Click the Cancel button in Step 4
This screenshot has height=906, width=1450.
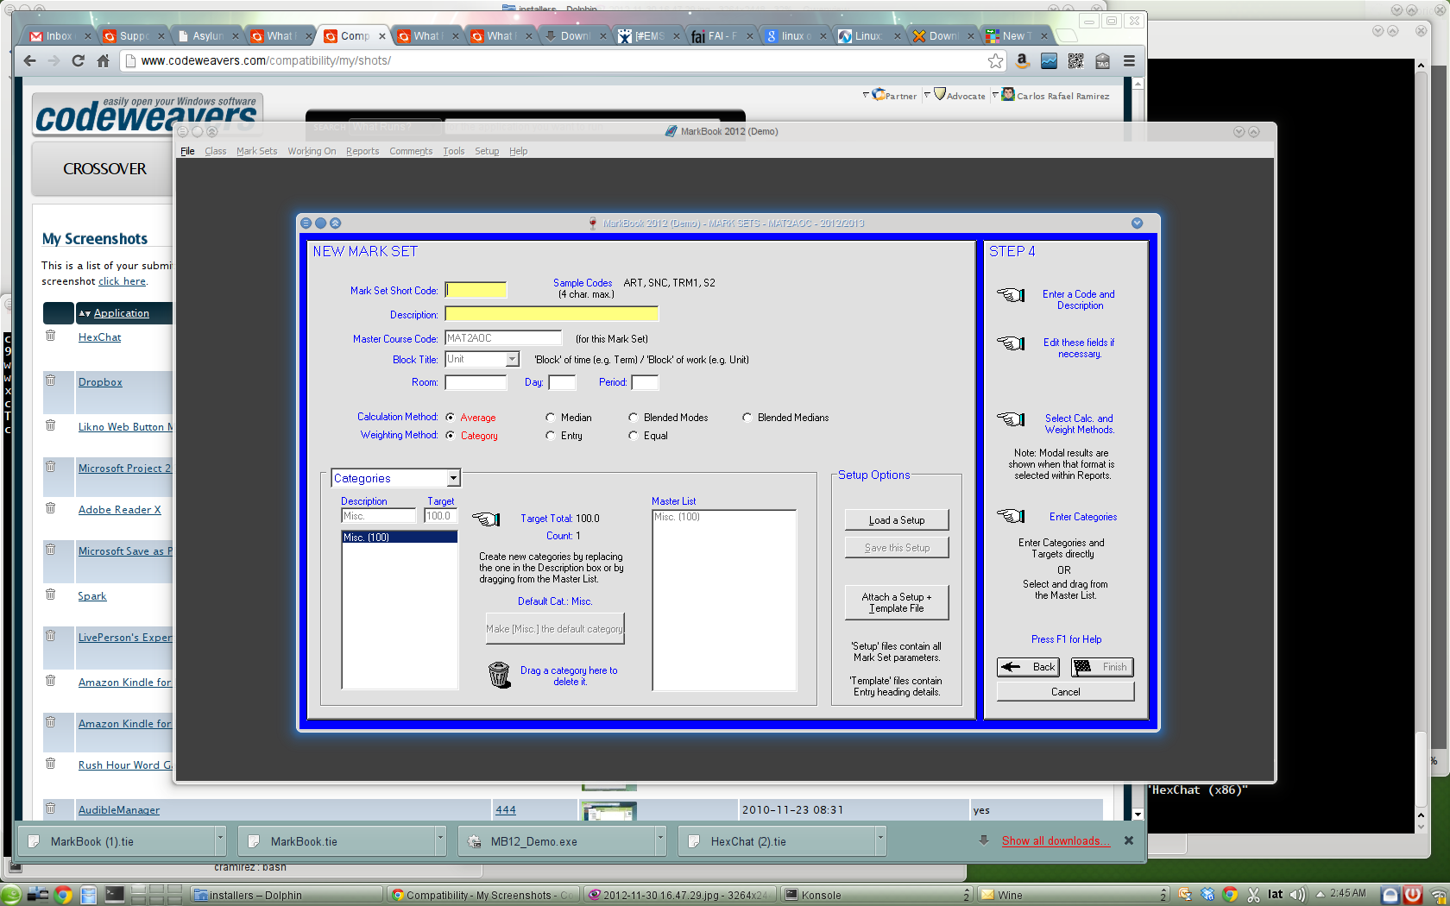pos(1066,691)
